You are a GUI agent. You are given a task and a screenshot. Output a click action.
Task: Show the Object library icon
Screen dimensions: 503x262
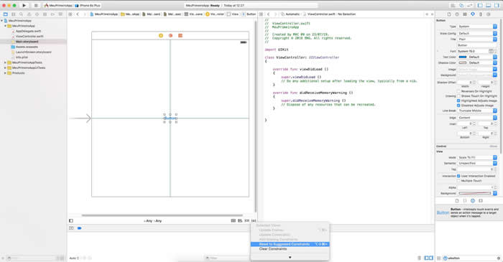click(x=473, y=200)
